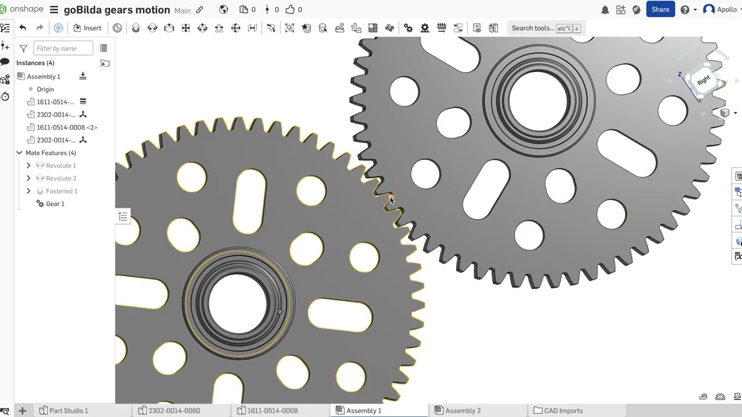Redo the last action
The width and height of the screenshot is (742, 417).
pyautogui.click(x=39, y=28)
